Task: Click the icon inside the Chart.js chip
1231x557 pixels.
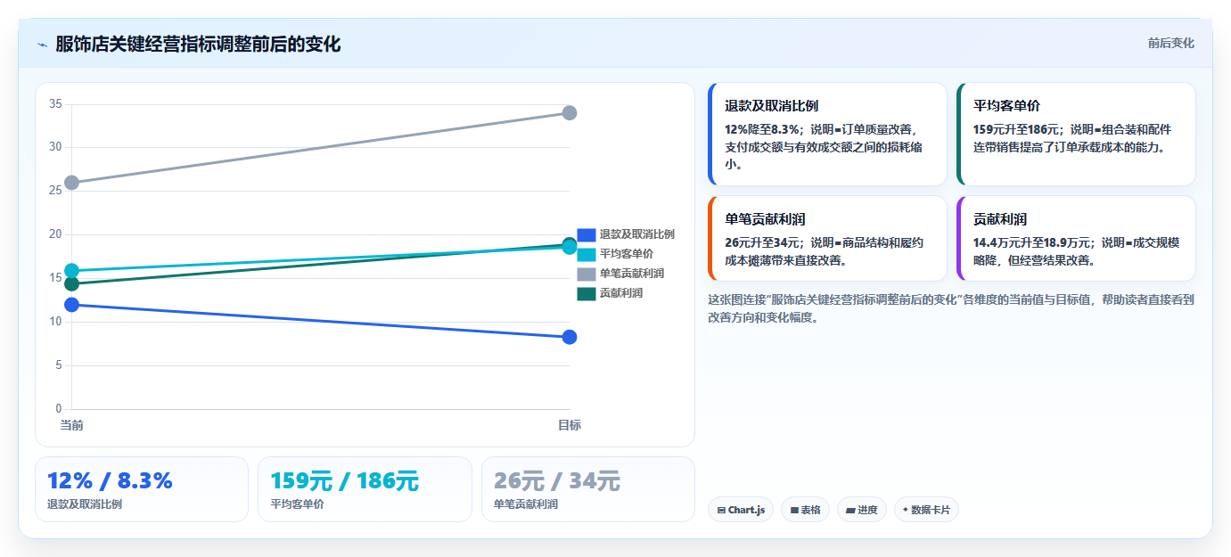Action: click(x=721, y=511)
